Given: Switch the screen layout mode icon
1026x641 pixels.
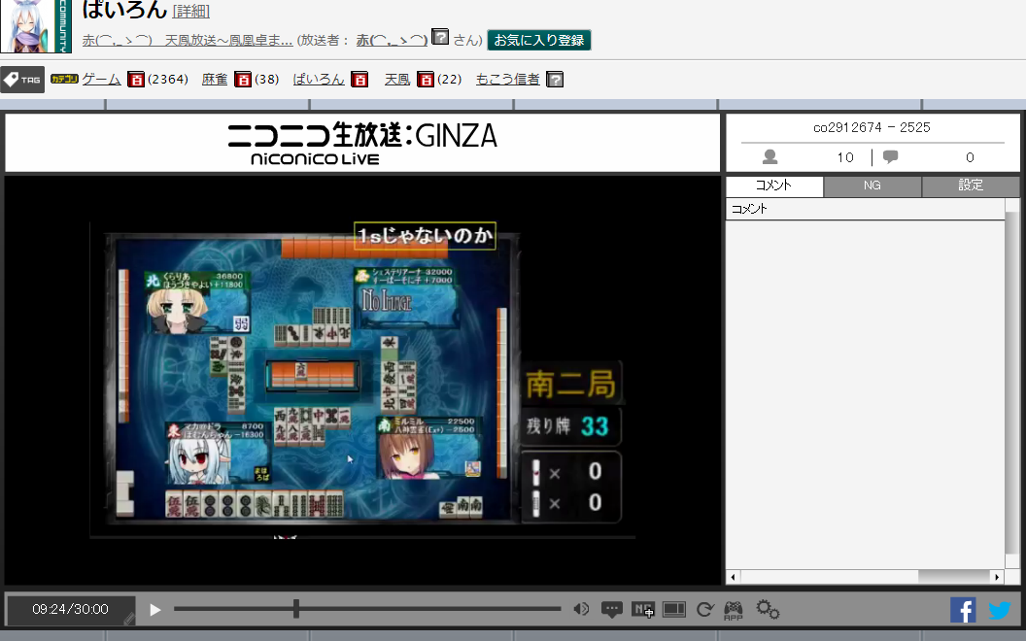Looking at the screenshot, I should tap(673, 610).
